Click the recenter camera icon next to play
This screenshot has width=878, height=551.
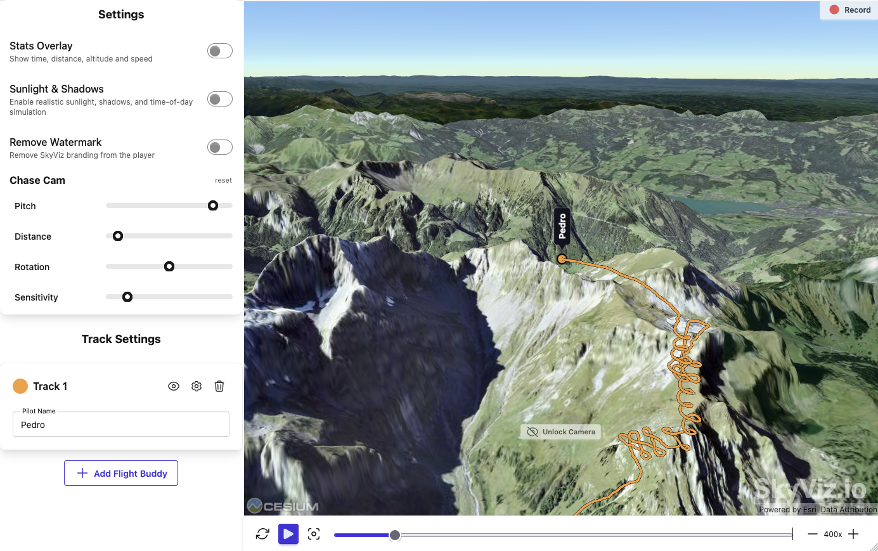313,534
